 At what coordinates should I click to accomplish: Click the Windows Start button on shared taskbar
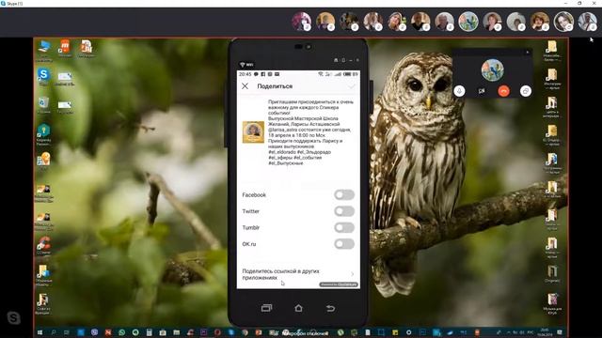[x=40, y=332]
